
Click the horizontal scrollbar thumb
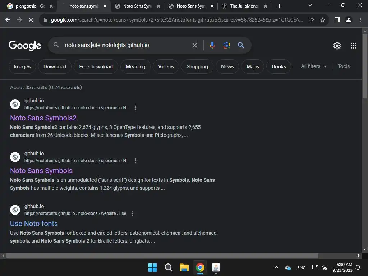pyautogui.click(x=162, y=256)
